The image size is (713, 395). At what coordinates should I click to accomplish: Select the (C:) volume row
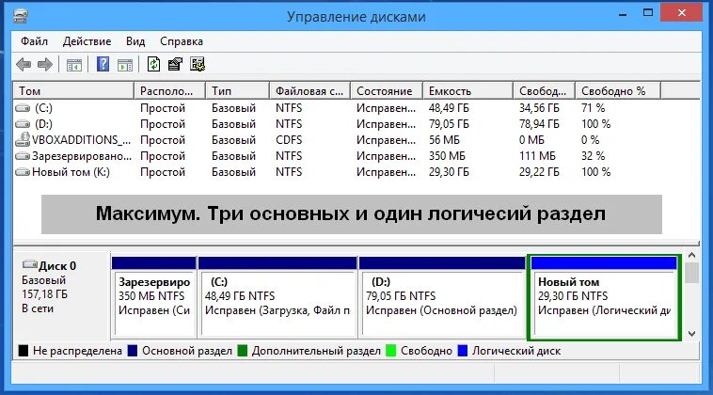tap(337, 108)
